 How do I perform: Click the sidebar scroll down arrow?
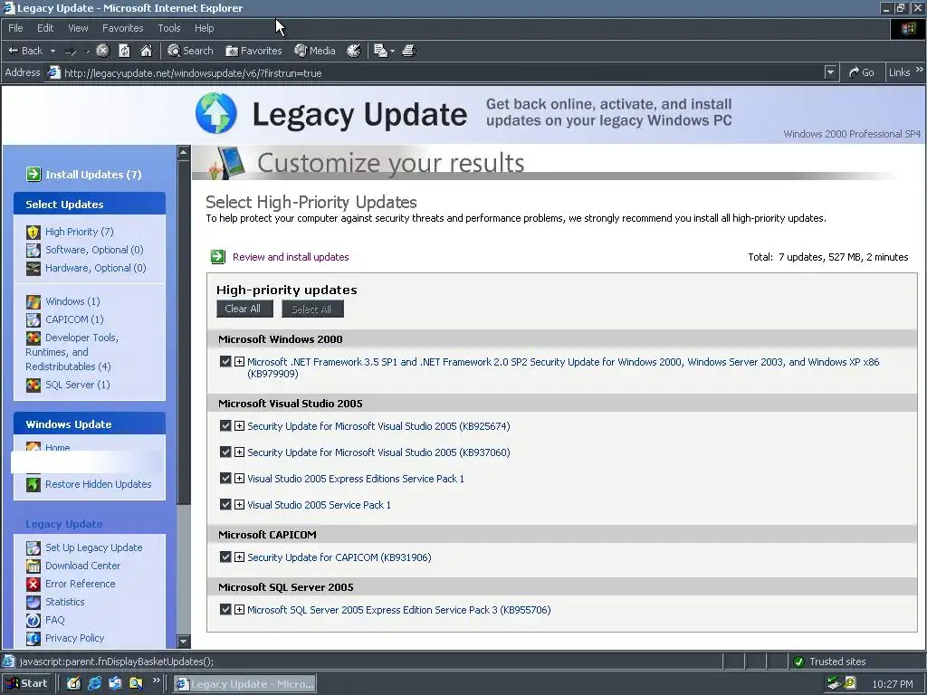184,642
